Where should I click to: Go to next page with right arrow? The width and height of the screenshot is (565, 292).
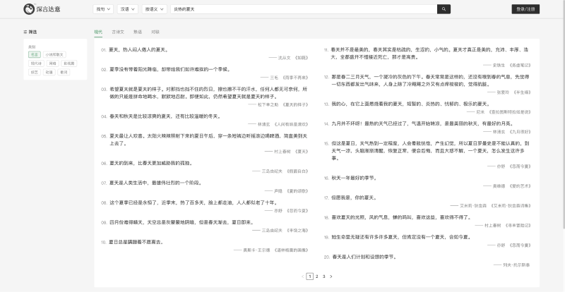(x=332, y=276)
